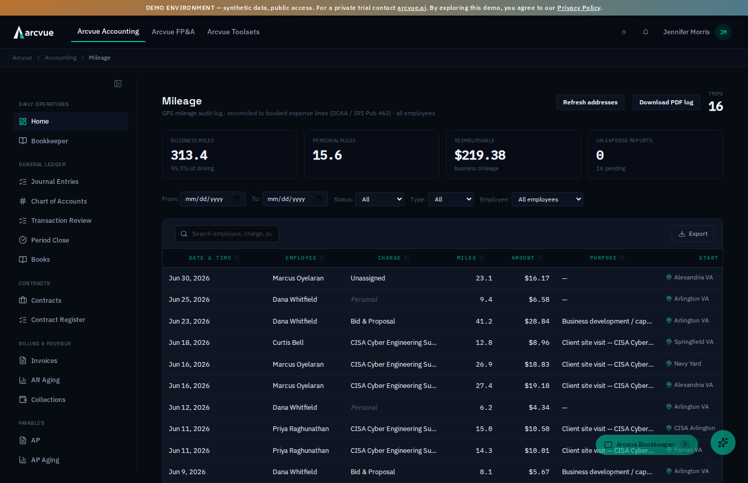Click Refresh addresses button
Screen dimensions: 748x483
click(x=590, y=102)
